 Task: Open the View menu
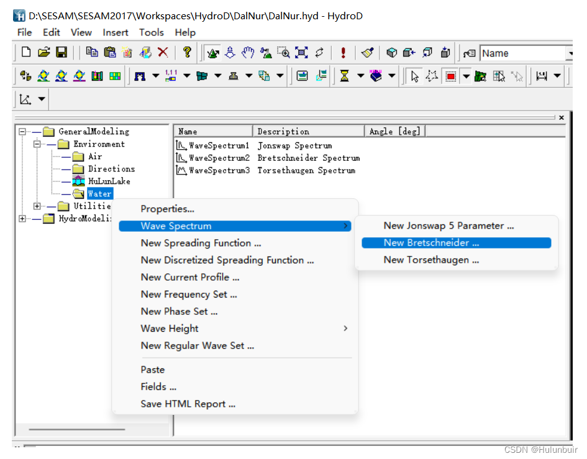(81, 32)
